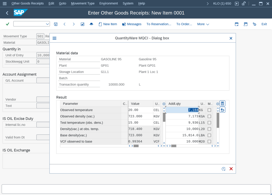Viewport: 272px width, 195px height.
Task: Open dialog box hamburger menu
Action: pyautogui.click(x=54, y=38)
